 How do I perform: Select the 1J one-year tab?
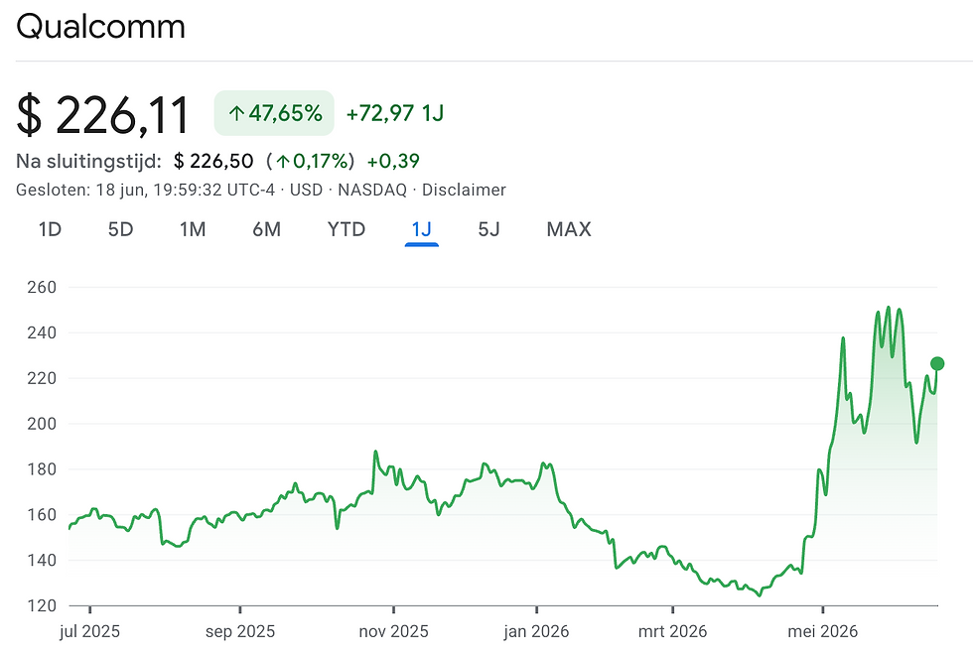tap(421, 229)
